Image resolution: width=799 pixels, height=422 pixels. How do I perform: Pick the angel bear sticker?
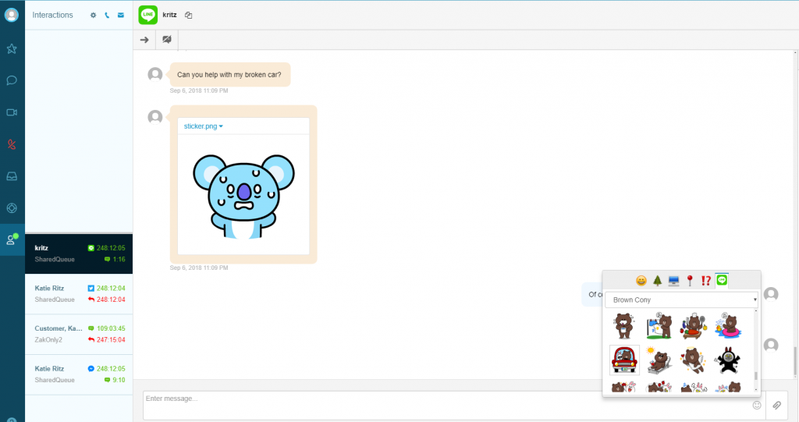(693, 360)
